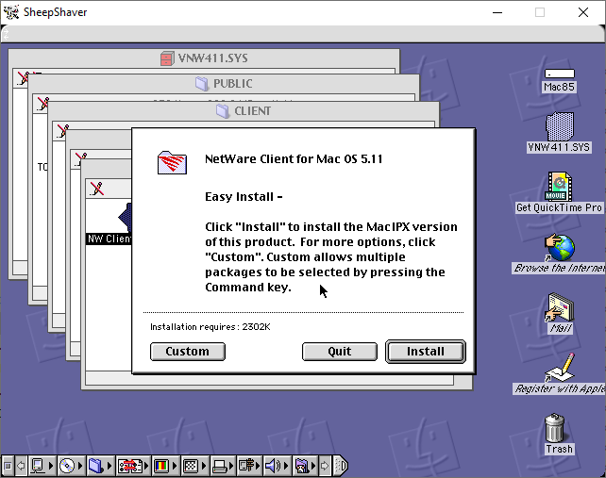Open File Sharing folder Control Strip module
606x478 pixels.
(x=99, y=466)
